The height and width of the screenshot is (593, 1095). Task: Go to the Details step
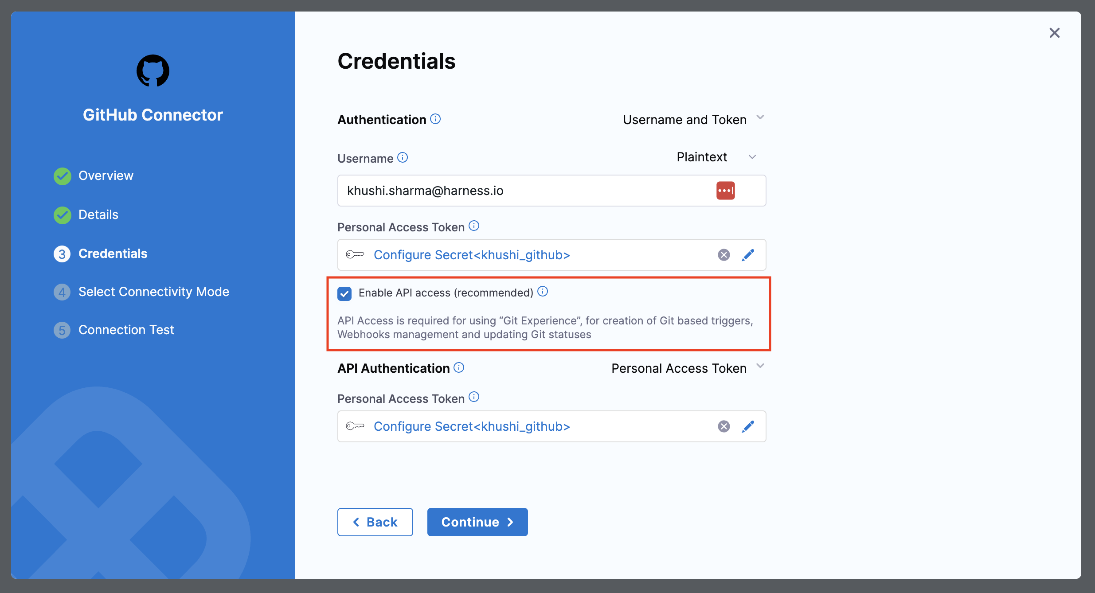tap(98, 215)
